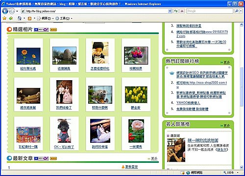Image resolution: width=245 pixels, height=176 pixels.
Task: Open the fuchsia flowers photo thumbnail
Action: [136, 55]
